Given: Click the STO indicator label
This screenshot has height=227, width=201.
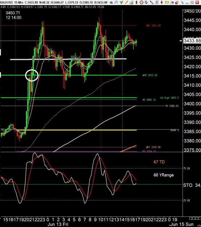Looking at the screenshot, I should pos(188,185).
